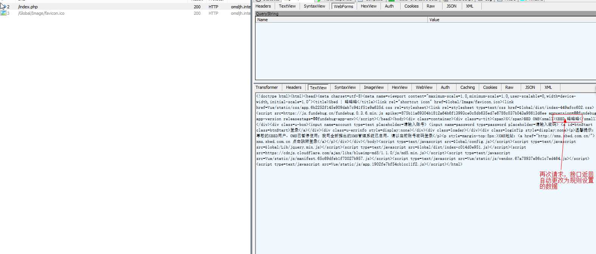596x254 pixels.
Task: Click the session number 2 cell
Action: pyautogui.click(x=8, y=7)
